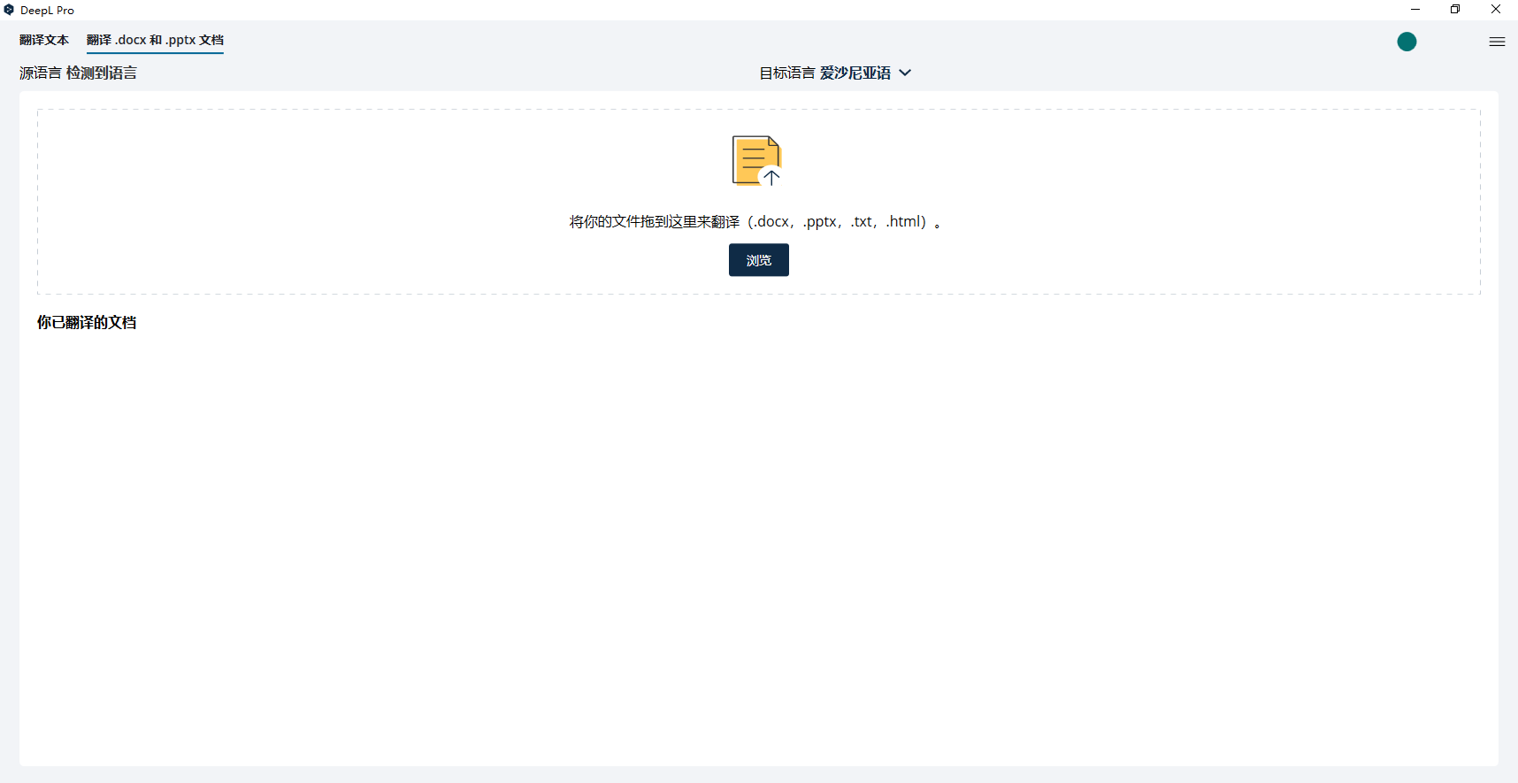
Task: Restore down the DeepL Pro window
Action: pyautogui.click(x=1455, y=10)
